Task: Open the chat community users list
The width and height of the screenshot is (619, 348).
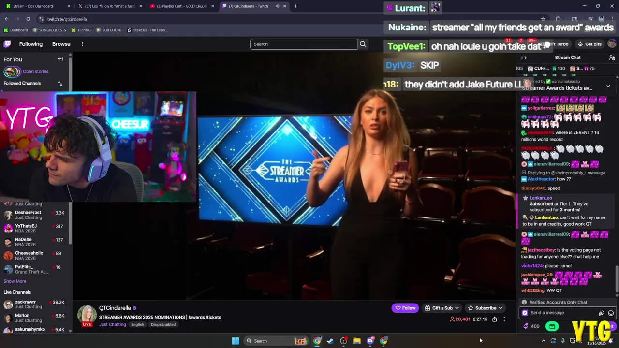Action: pos(612,58)
